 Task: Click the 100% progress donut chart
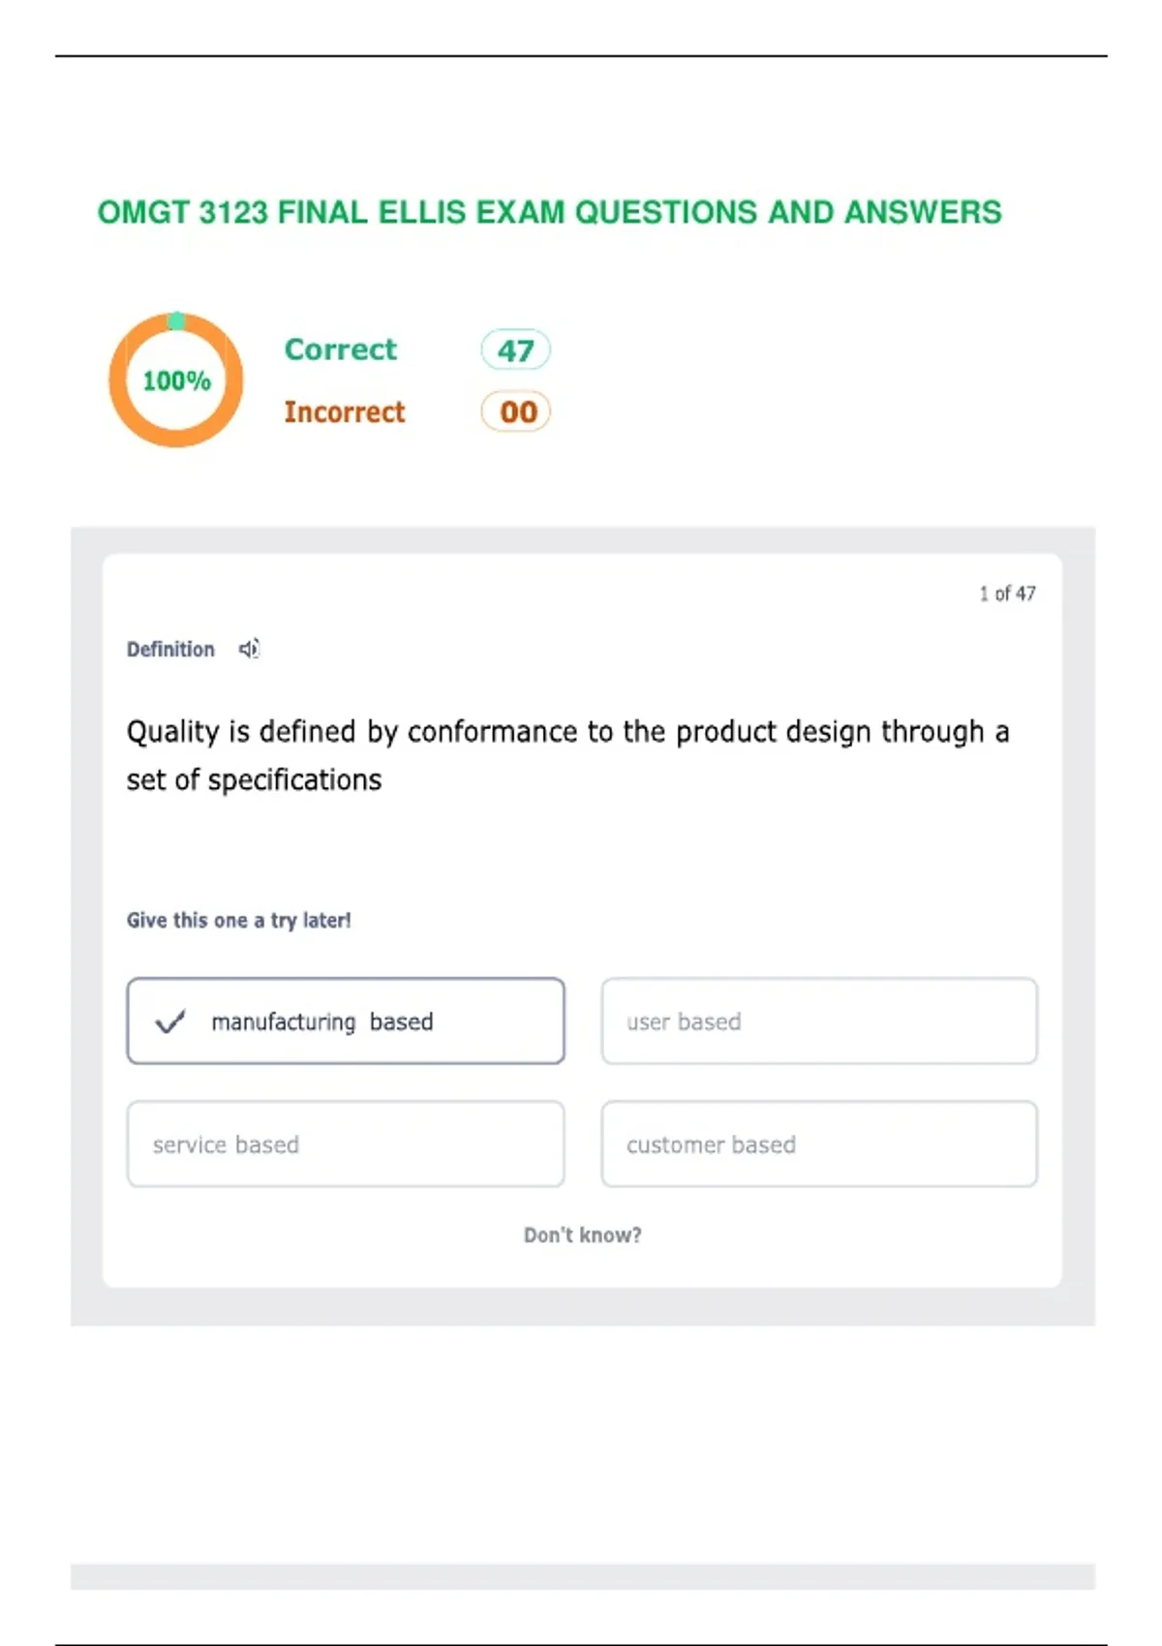tap(176, 380)
